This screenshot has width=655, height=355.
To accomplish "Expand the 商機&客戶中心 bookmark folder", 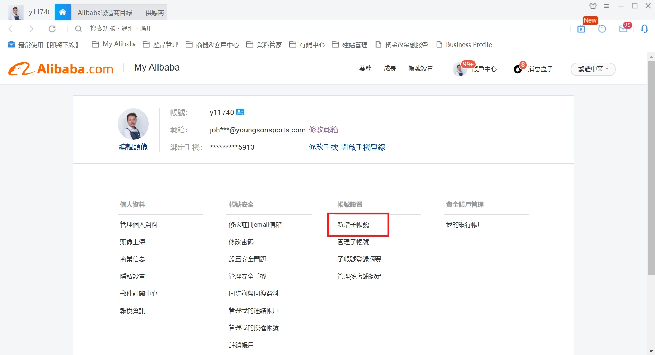I will coord(212,44).
